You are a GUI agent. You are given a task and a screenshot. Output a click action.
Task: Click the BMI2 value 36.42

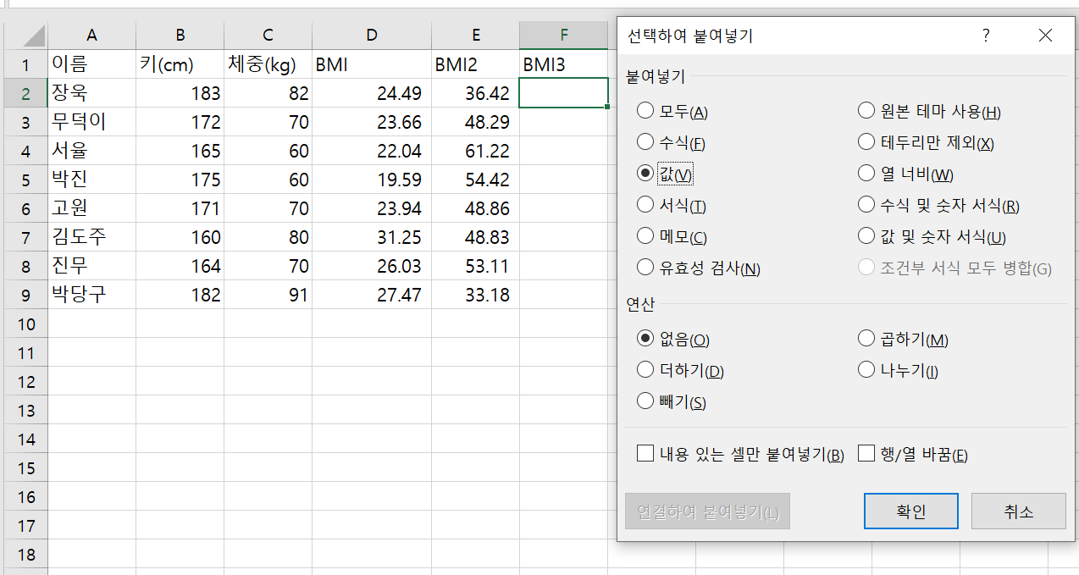[x=476, y=93]
